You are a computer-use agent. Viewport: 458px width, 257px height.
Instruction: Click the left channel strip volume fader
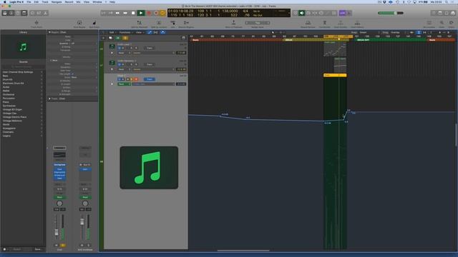[57, 232]
